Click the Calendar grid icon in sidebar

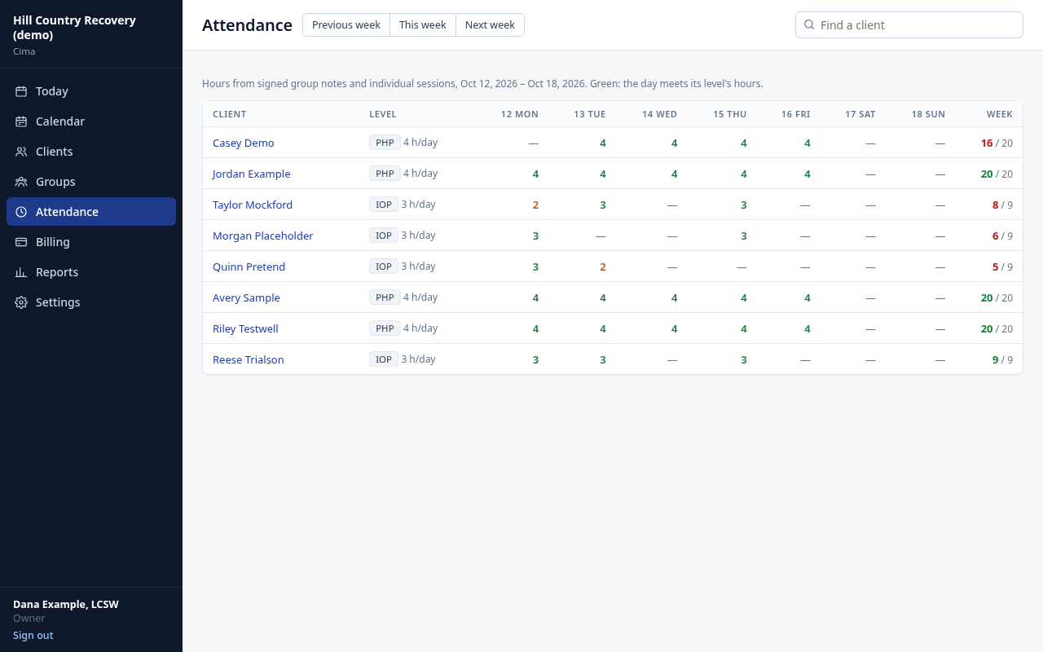(21, 121)
